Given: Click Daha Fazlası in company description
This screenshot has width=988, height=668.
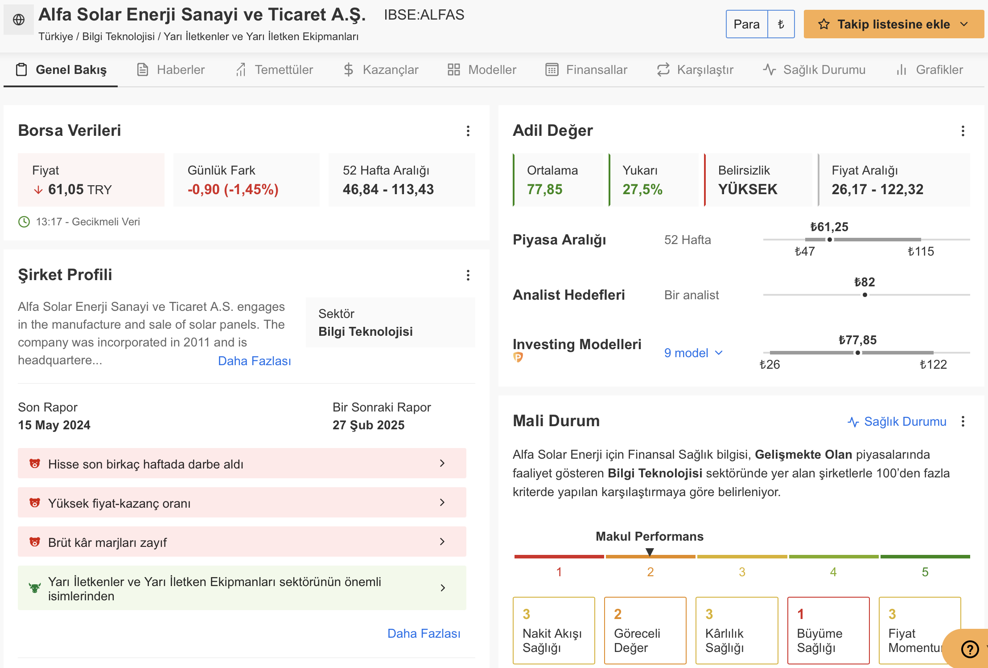Looking at the screenshot, I should click(255, 361).
